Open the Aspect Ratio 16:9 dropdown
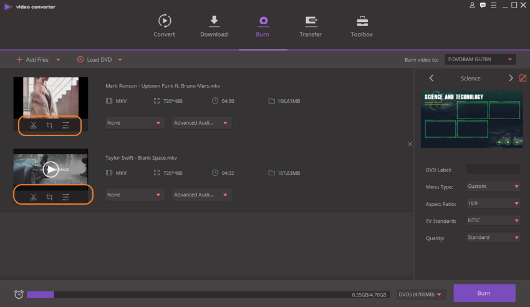This screenshot has height=307, width=530. click(x=493, y=203)
